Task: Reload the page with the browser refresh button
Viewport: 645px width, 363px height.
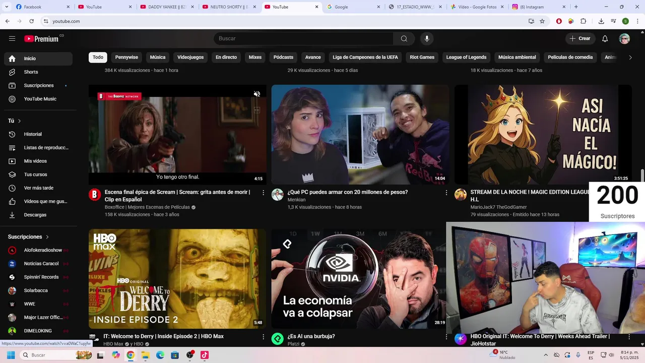Action: (x=31, y=21)
